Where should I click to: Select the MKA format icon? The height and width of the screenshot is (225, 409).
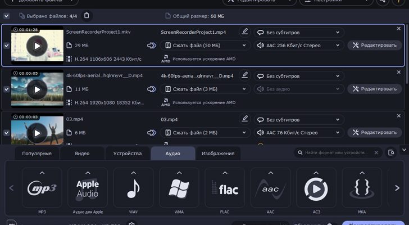362,188
